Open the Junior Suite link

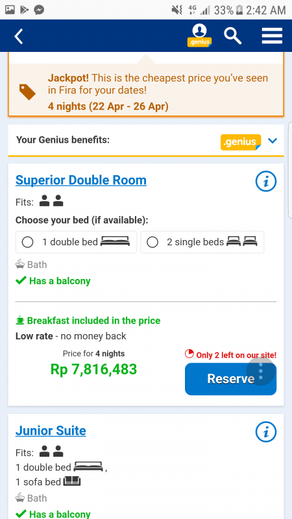pos(51,431)
